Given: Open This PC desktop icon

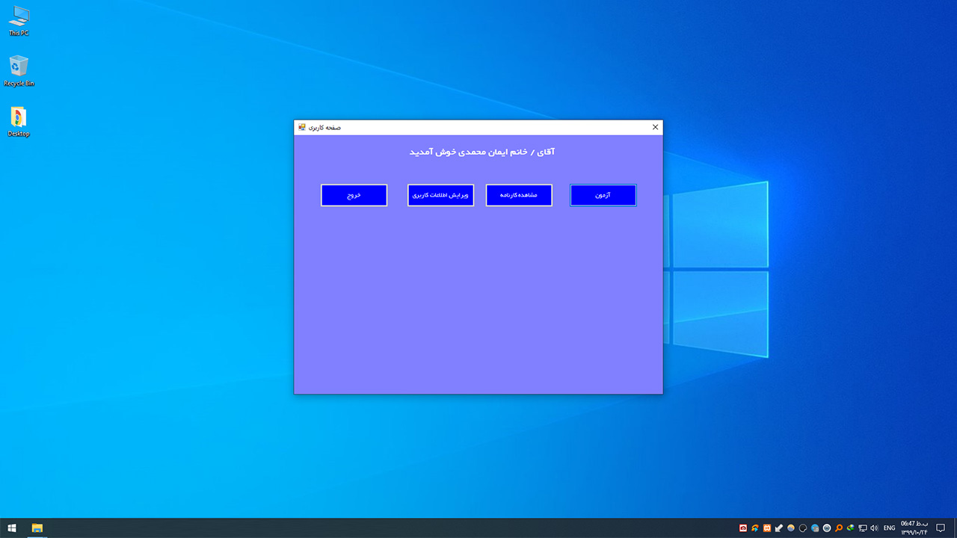Looking at the screenshot, I should pyautogui.click(x=19, y=21).
